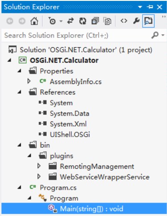
Task: Open the search options dropdown arrow
Action: [163, 35]
